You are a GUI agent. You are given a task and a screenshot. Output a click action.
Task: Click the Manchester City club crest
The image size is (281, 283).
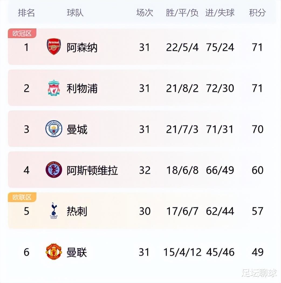tap(54, 129)
